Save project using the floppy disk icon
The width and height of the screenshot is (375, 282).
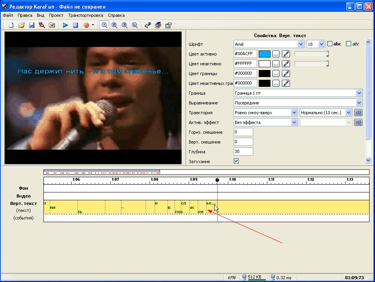[x=32, y=25]
